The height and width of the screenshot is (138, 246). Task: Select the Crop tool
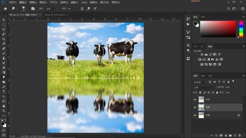tap(3, 39)
